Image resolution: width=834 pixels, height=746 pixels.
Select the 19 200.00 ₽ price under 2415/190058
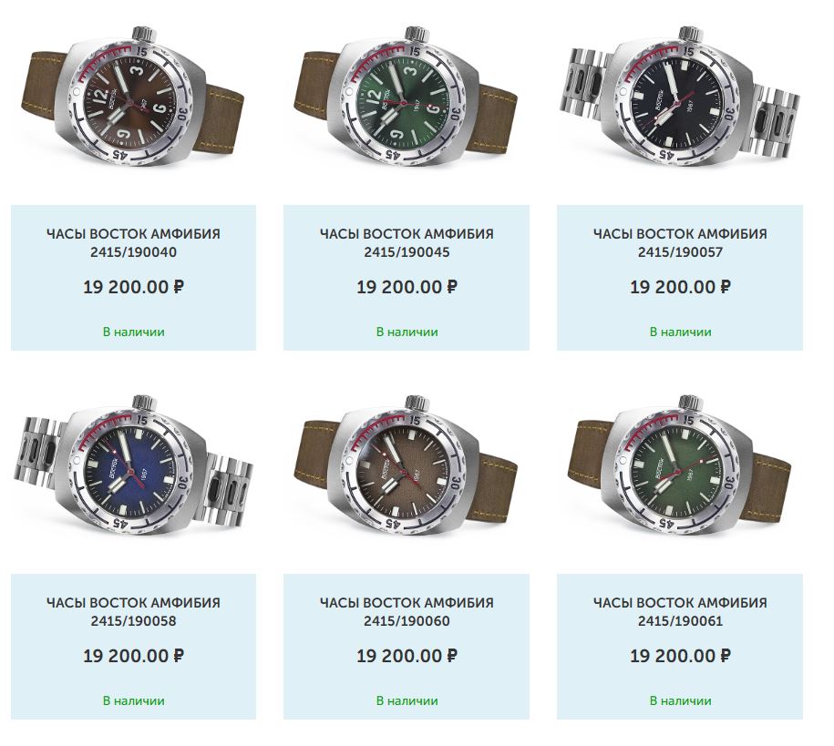tap(133, 656)
